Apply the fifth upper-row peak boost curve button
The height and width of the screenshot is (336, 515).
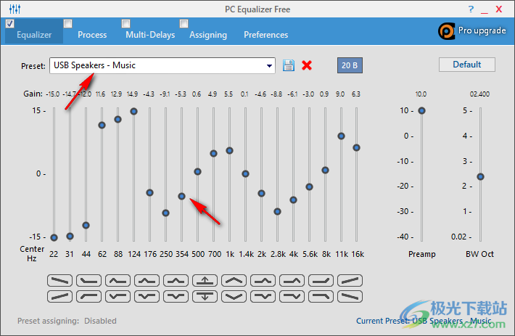(176, 281)
